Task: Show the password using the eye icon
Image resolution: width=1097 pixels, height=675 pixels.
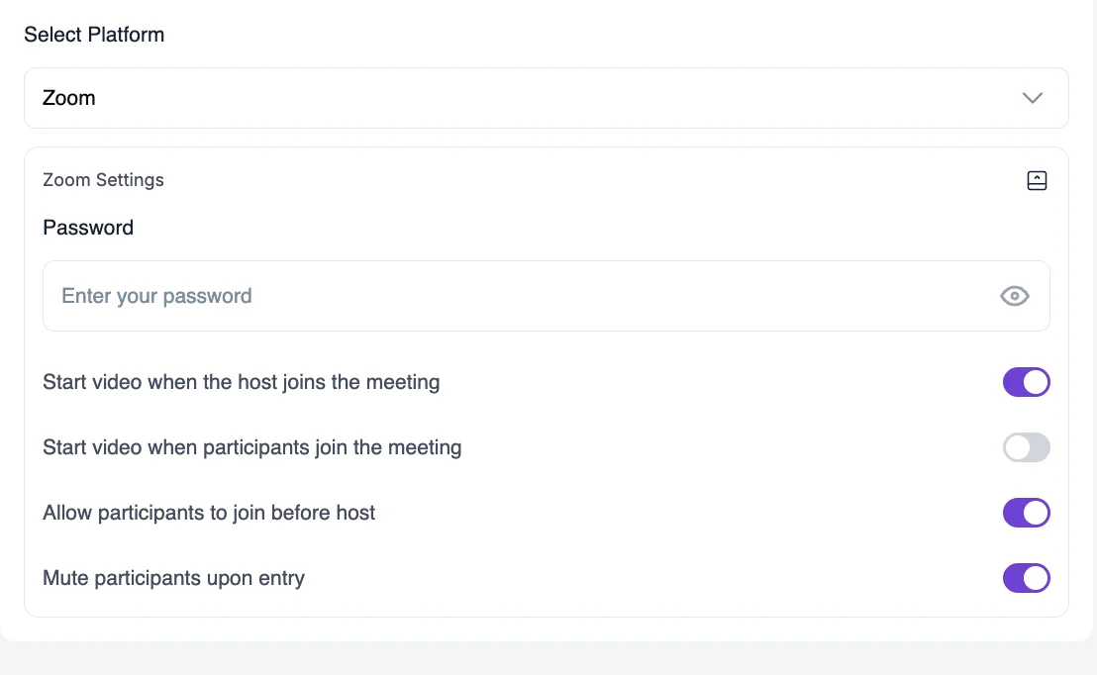Action: [x=1014, y=295]
